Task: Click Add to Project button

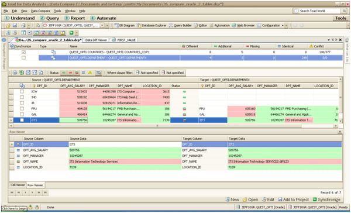Action: [x=293, y=200]
